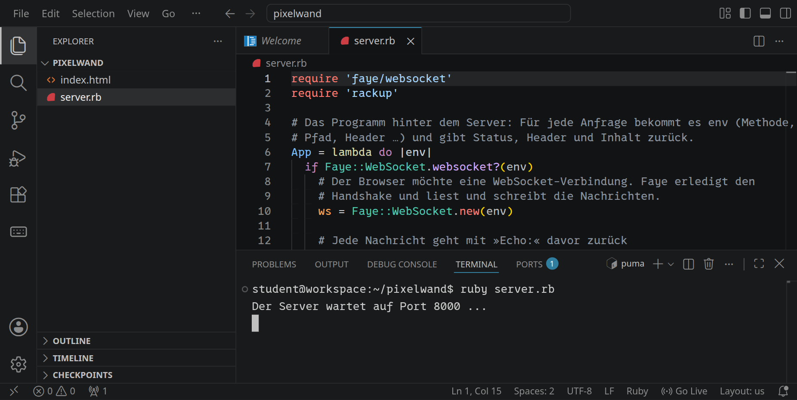Create a new terminal with plus icon
The width and height of the screenshot is (797, 400).
(x=658, y=264)
